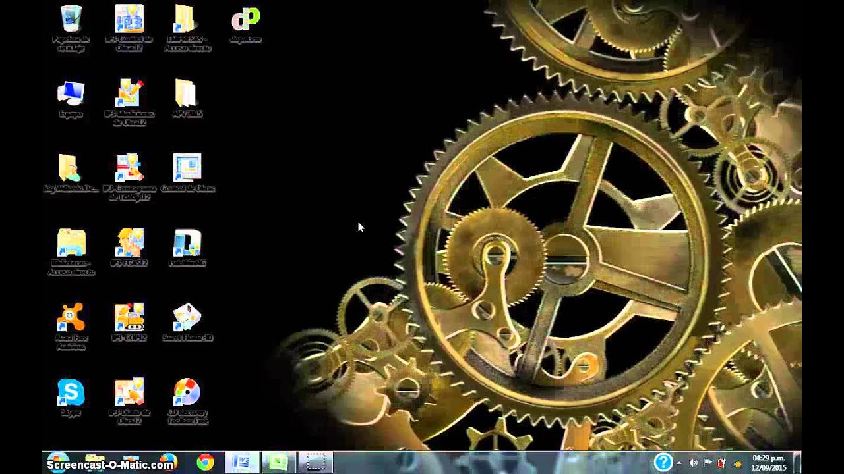Launch the CD Recovery Toolbox Free shortcut

187,402
